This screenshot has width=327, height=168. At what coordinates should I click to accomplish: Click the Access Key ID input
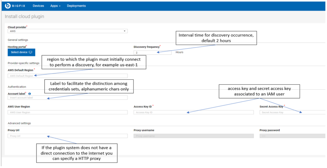[x=194, y=112]
